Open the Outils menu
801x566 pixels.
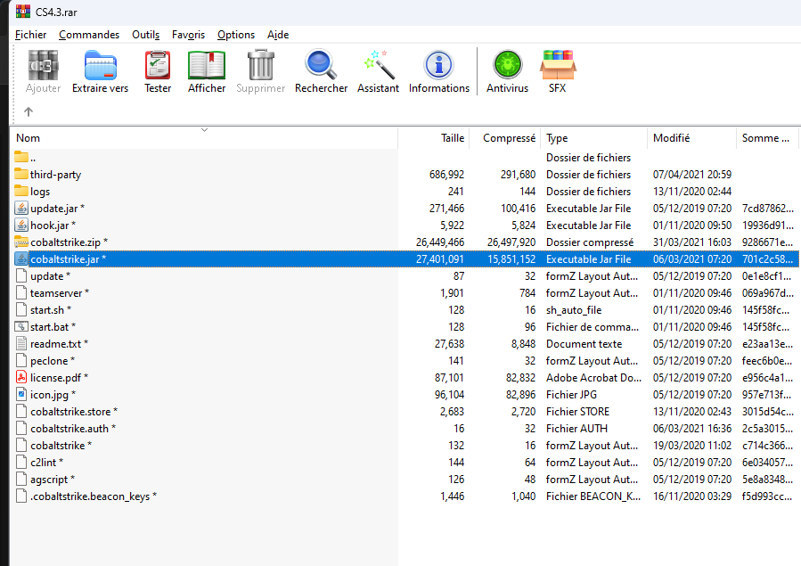point(145,35)
